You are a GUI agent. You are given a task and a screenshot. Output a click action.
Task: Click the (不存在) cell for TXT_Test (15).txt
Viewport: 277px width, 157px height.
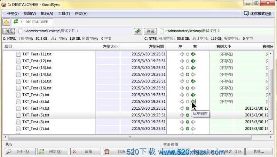[226, 81]
